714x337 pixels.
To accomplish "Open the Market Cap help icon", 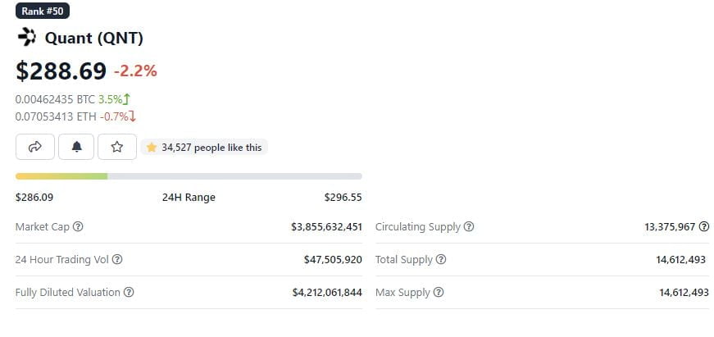I will 78,226.
